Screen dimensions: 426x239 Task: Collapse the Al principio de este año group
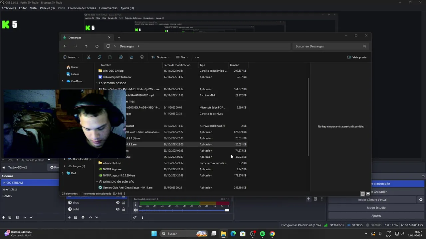click(97, 182)
